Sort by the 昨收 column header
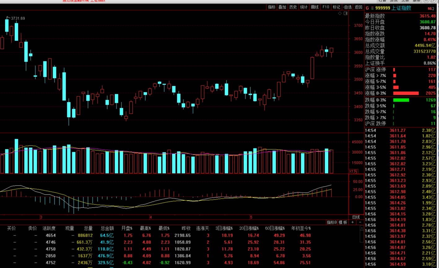The height and width of the screenshot is (268, 439). (x=186, y=228)
